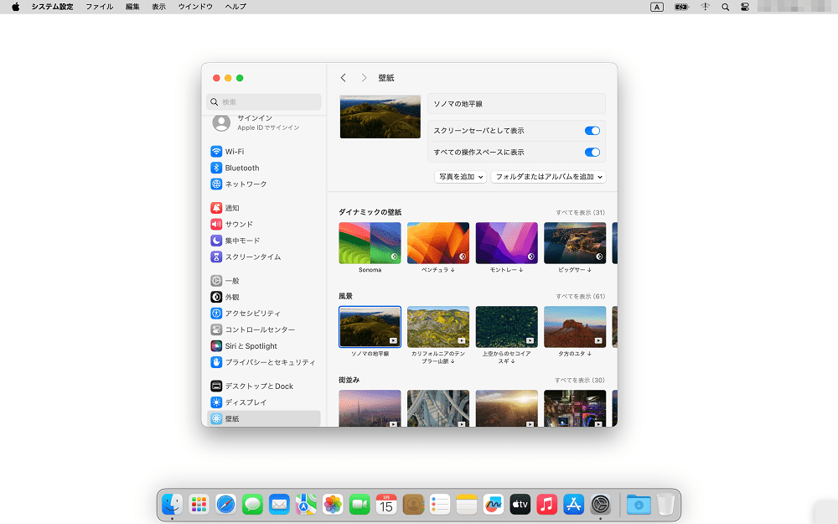838x524 pixels.
Task: Show all 31 dynamic wallpapers
Action: (x=580, y=212)
